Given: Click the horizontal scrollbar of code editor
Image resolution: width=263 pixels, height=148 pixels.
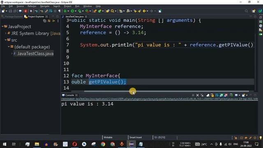Looking at the screenshot, I should (x=166, y=91).
